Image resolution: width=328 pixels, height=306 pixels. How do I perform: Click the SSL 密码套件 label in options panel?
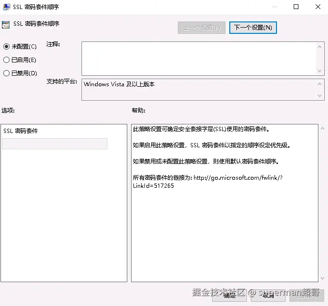click(x=20, y=131)
